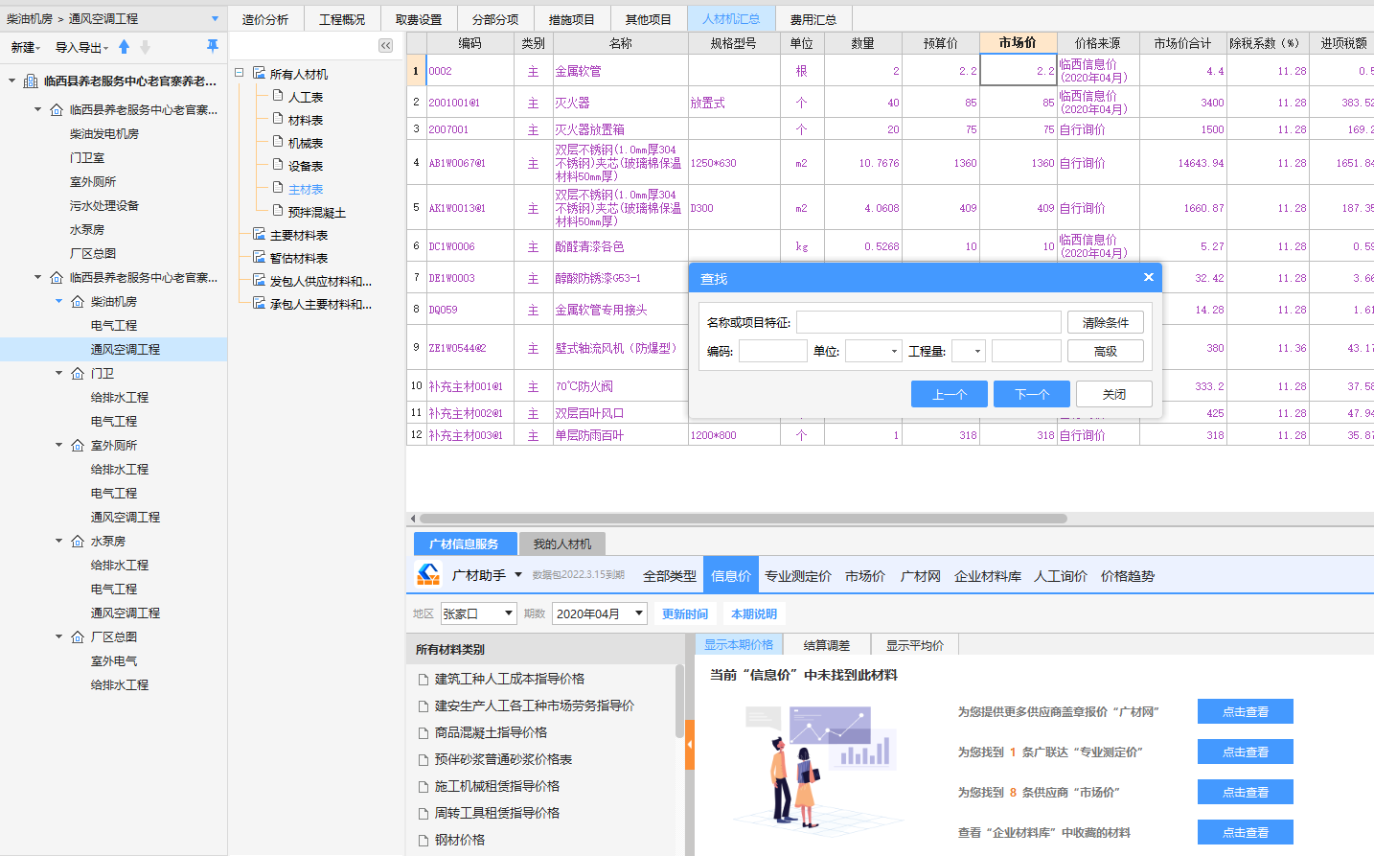Screen dimensions: 1374x856
Task: Click the document icon next to 钢材价格
Action: pyautogui.click(x=424, y=841)
